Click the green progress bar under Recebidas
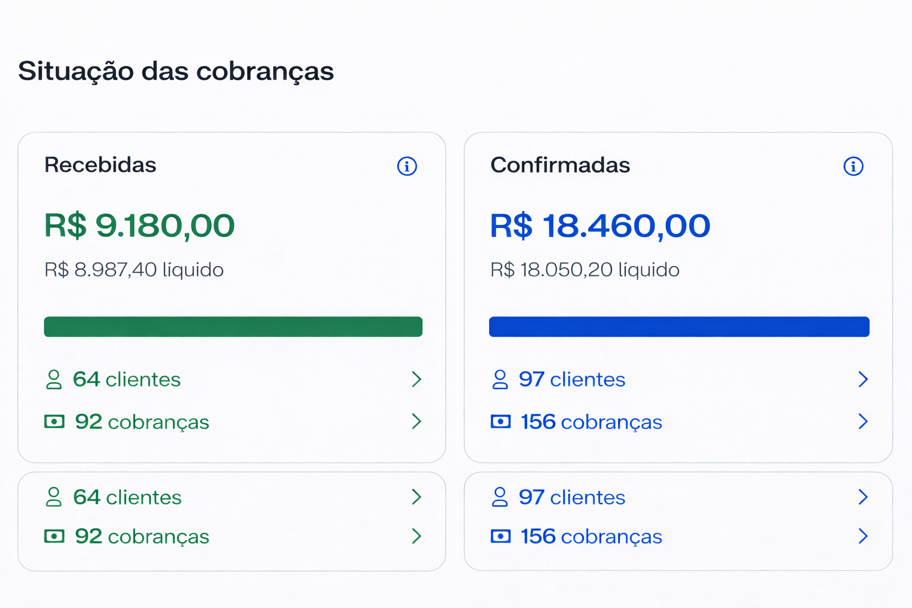The width and height of the screenshot is (912, 608). coord(233,326)
